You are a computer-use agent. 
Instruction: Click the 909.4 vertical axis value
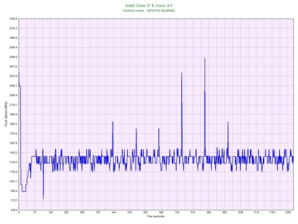click(14, 191)
